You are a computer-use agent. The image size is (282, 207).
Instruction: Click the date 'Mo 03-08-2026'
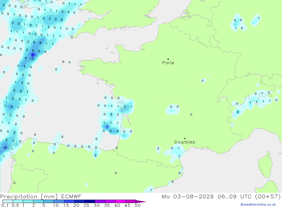[x=188, y=197]
